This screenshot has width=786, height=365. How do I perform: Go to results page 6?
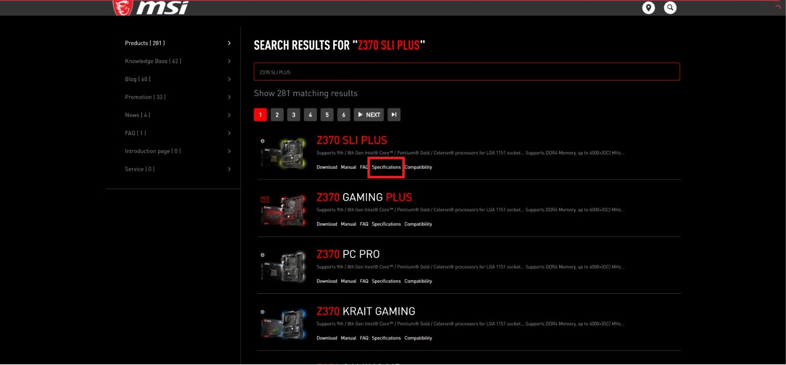tap(344, 115)
